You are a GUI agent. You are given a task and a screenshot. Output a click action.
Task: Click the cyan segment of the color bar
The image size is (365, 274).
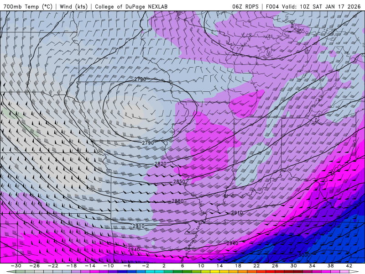coord(155,272)
